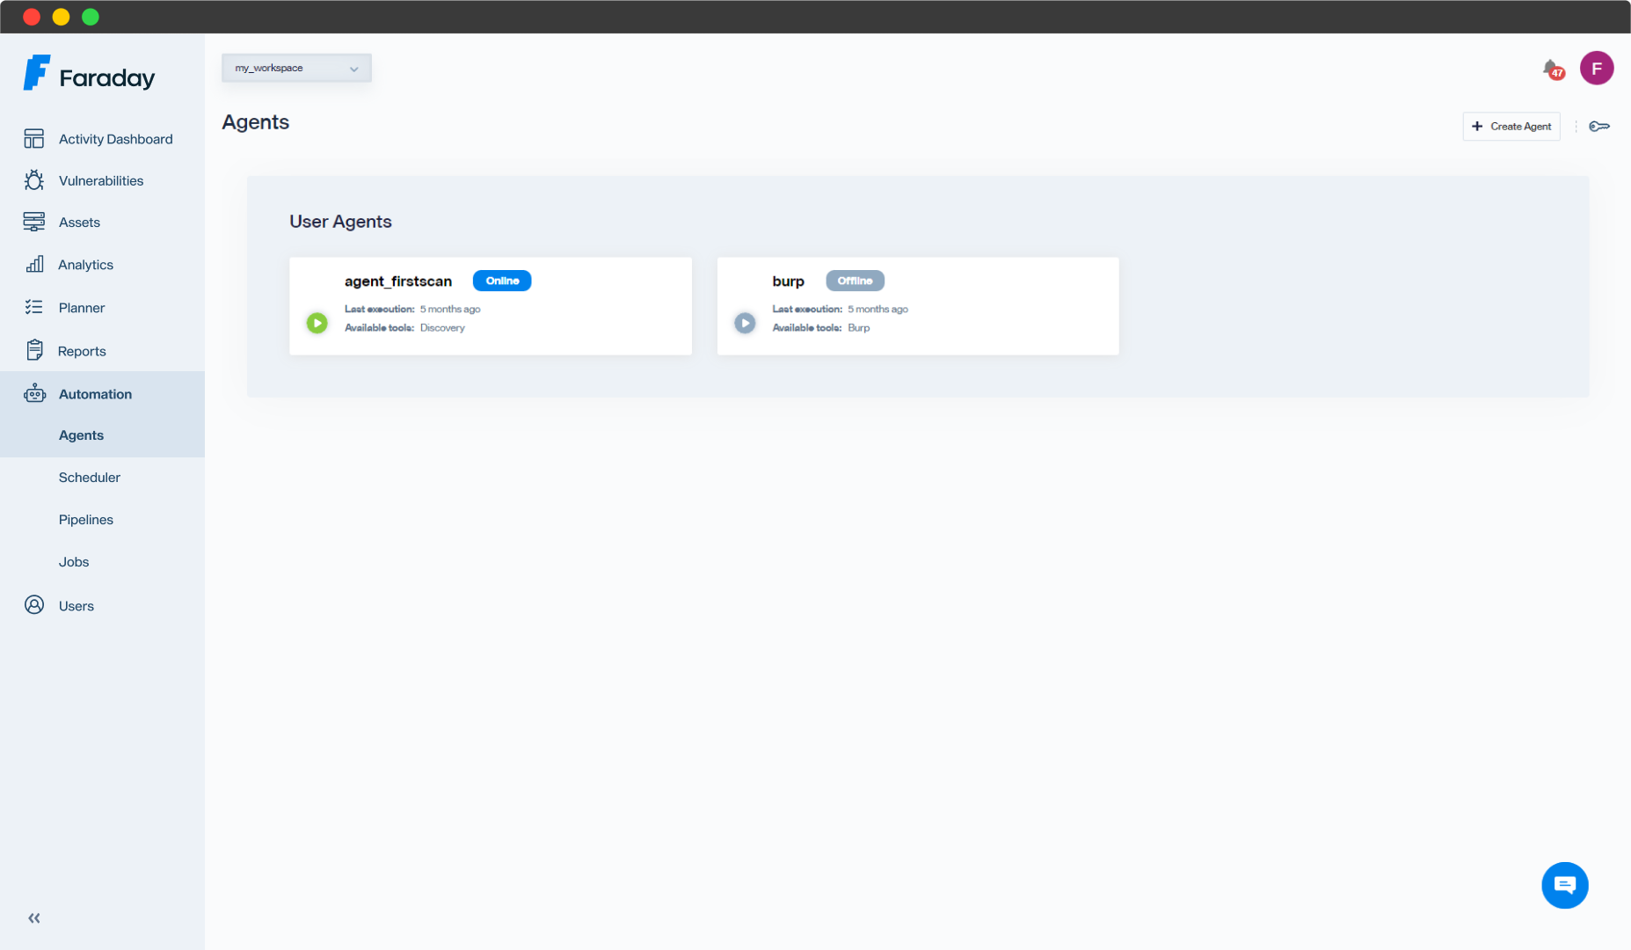1631x950 pixels.
Task: Collapse the sidebar with double chevron
Action: pyautogui.click(x=34, y=917)
